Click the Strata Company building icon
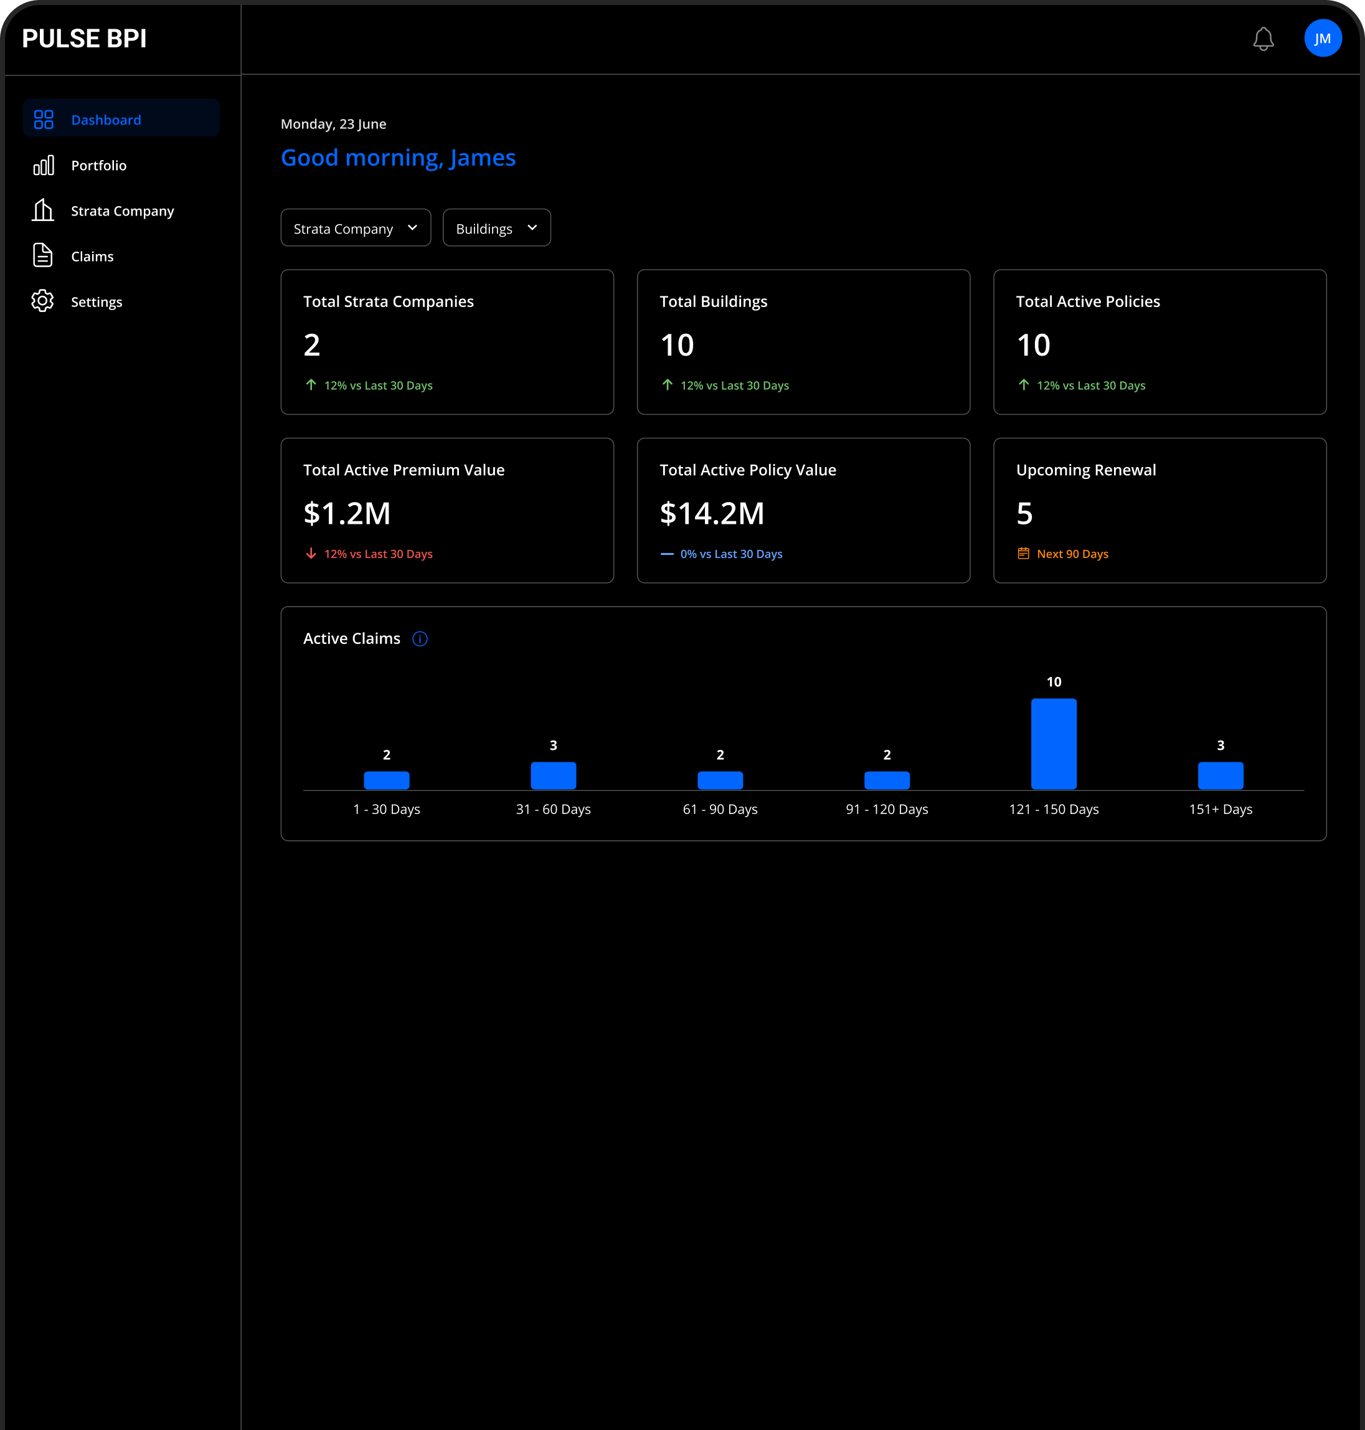Screen dimensions: 1365x1430 (x=43, y=211)
